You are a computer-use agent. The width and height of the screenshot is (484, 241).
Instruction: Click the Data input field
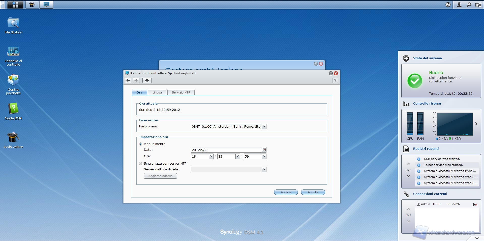[x=226, y=150]
